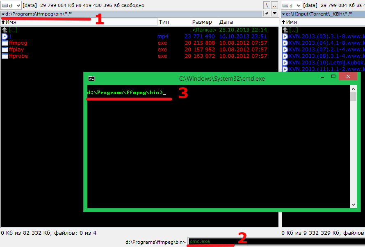The width and height of the screenshot is (365, 247).
Task: Select the ffmpeg exe file icon
Action: click(5, 43)
